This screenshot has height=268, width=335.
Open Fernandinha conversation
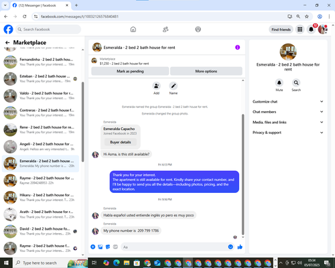tap(40, 62)
